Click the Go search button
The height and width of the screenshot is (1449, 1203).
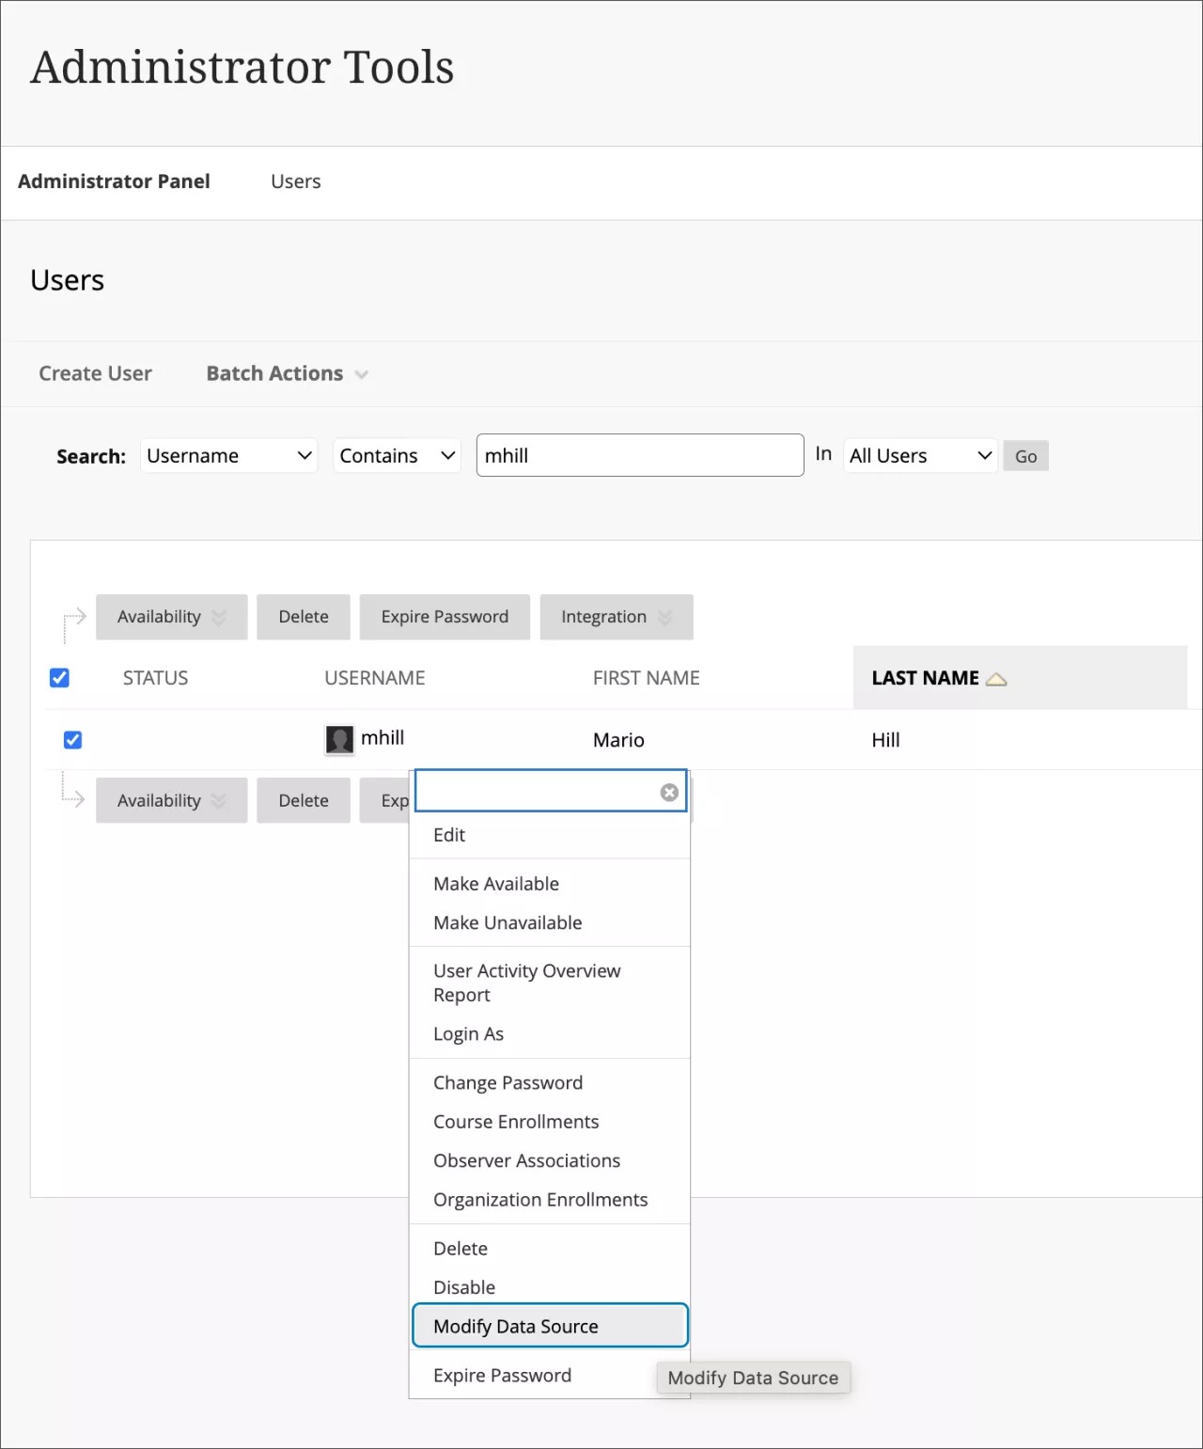click(1024, 455)
